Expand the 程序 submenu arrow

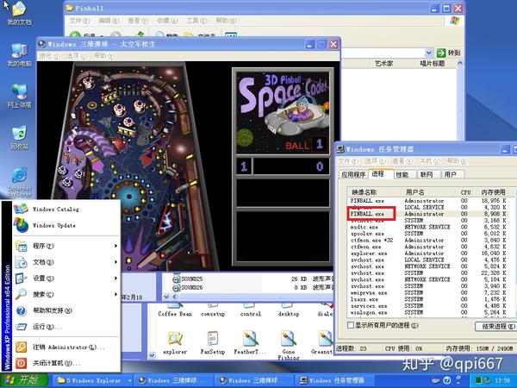pyautogui.click(x=115, y=246)
